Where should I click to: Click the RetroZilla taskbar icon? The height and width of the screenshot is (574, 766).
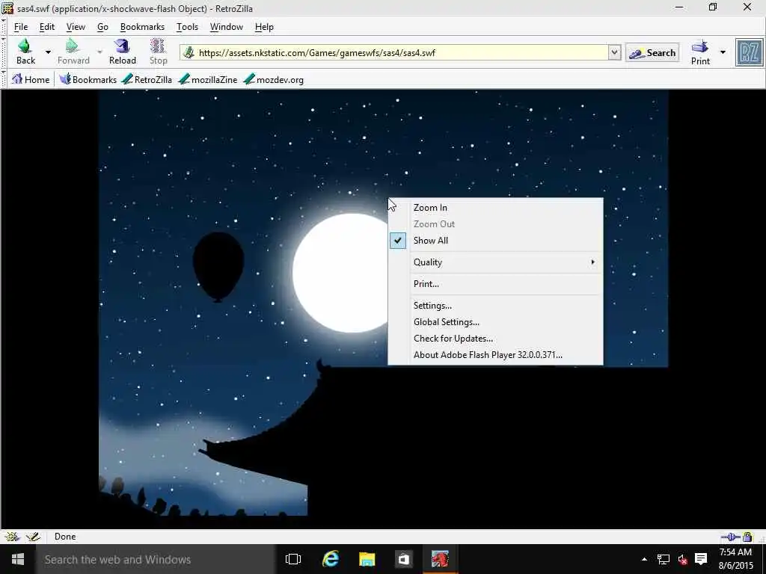[440, 559]
